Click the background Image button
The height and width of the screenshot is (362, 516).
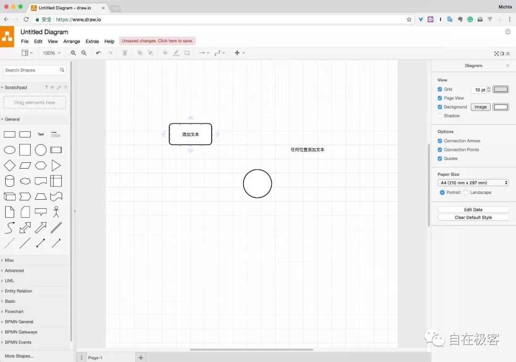pos(481,107)
